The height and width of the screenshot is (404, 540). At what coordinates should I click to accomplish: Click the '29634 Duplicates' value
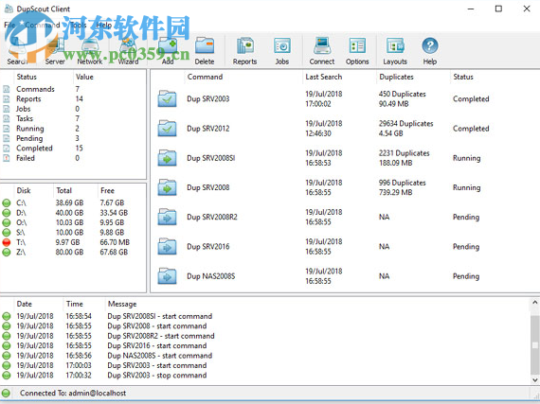click(406, 124)
